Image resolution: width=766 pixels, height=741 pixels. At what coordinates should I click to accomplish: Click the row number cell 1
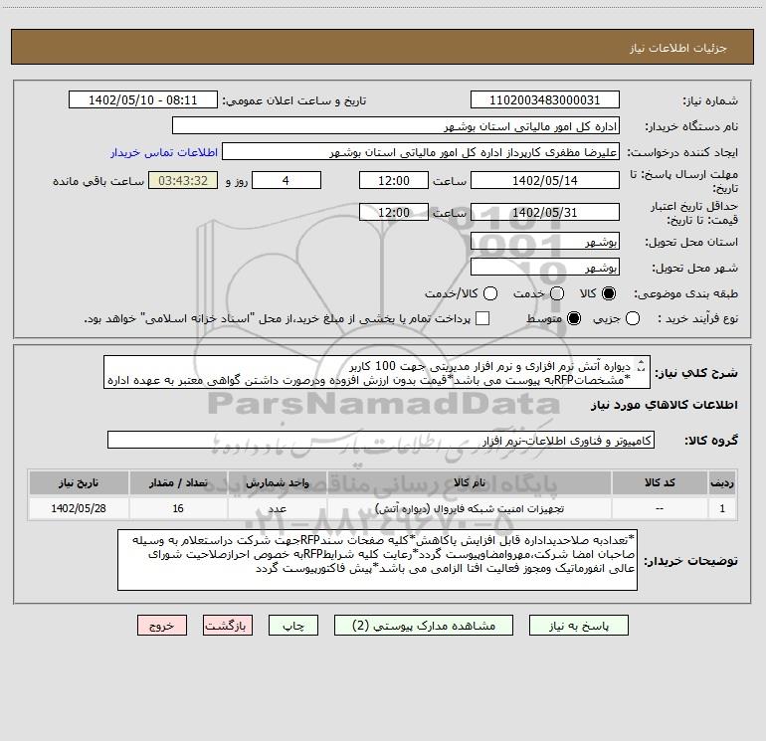coord(722,509)
